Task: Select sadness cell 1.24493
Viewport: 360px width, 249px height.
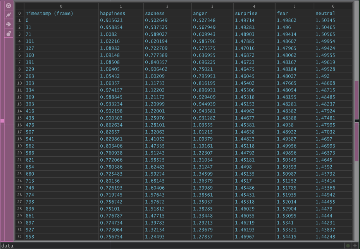Action: 167,237
